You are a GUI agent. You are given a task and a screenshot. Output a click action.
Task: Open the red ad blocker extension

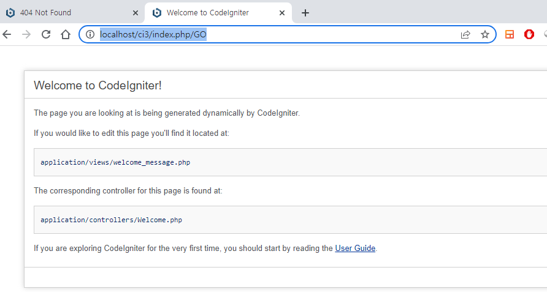[529, 34]
